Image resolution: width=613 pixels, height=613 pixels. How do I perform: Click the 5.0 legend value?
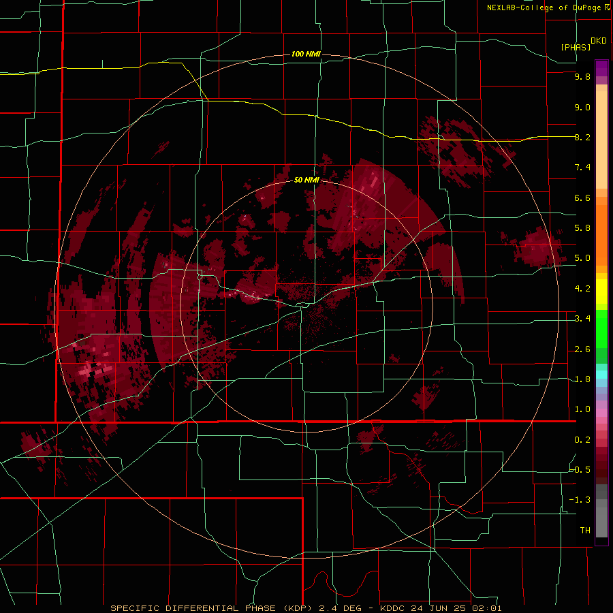582,258
